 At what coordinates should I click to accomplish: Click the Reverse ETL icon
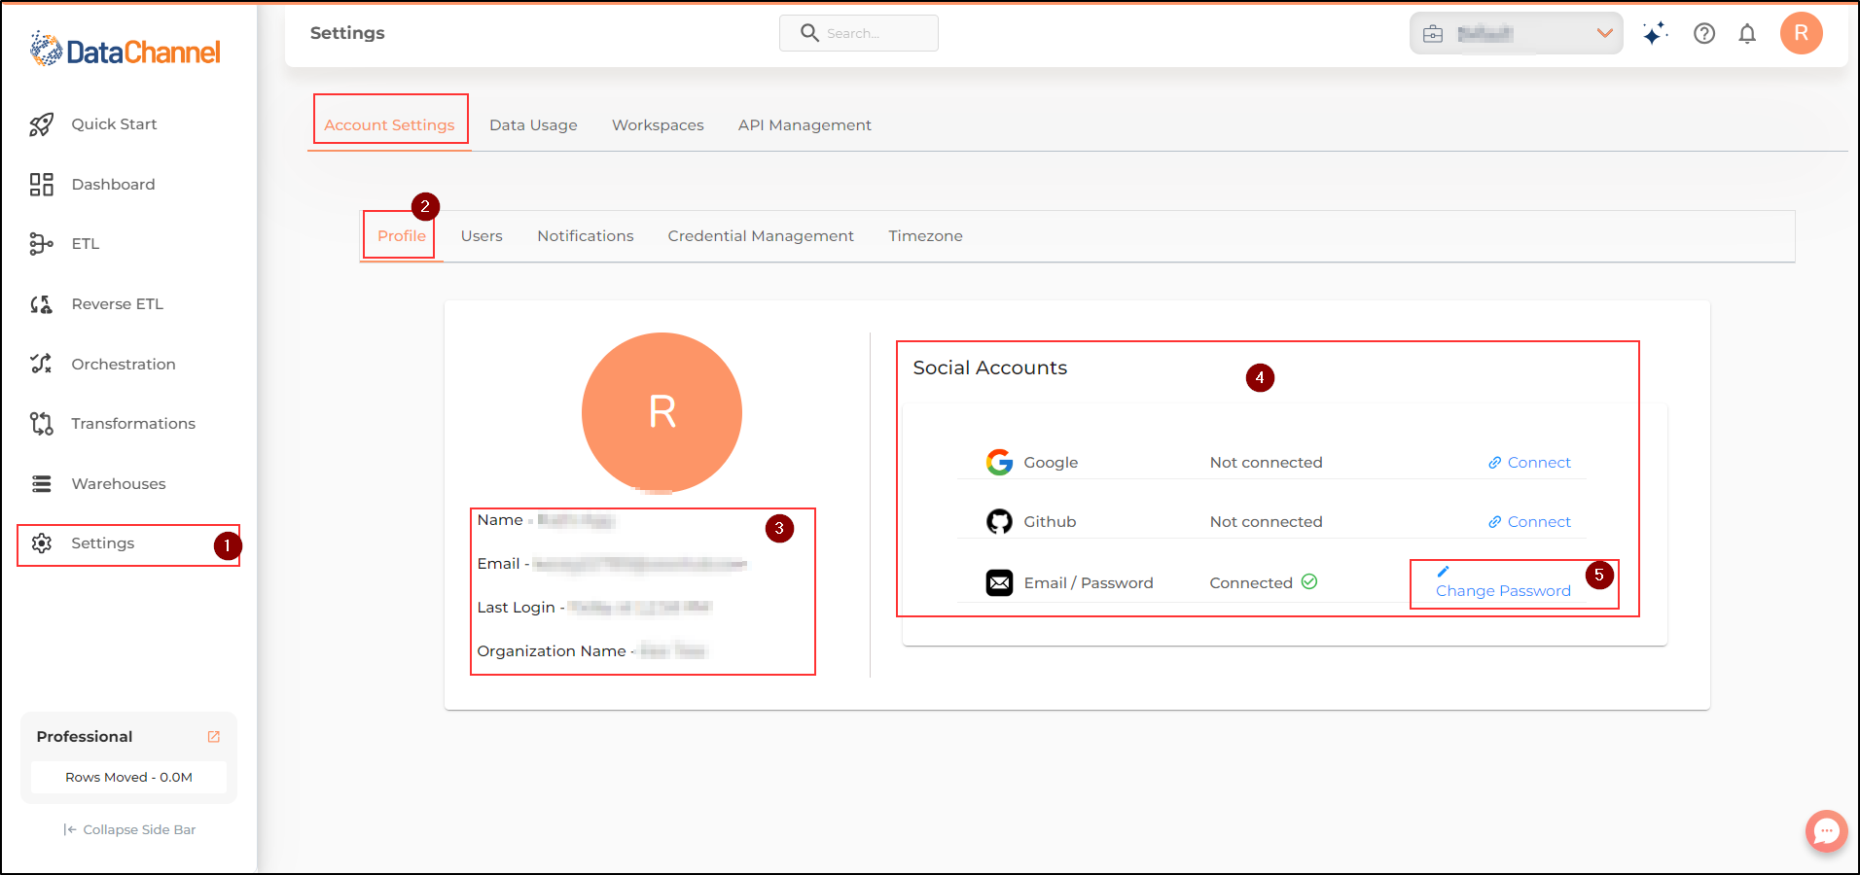pos(41,304)
